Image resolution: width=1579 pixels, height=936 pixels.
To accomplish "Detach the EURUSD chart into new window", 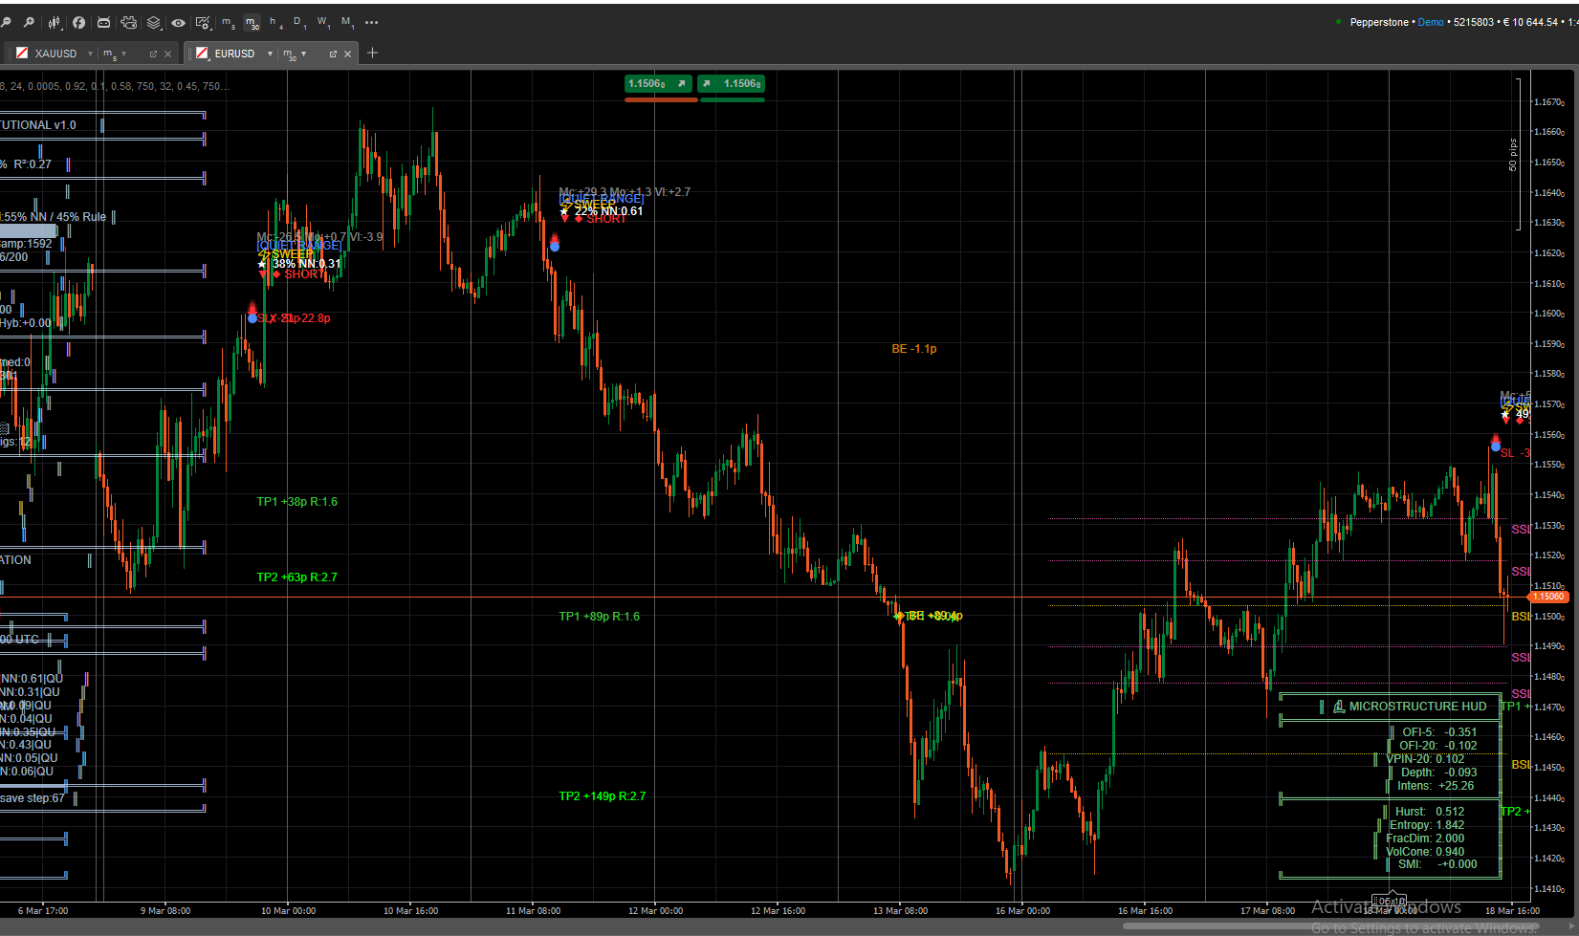I will click(x=333, y=54).
